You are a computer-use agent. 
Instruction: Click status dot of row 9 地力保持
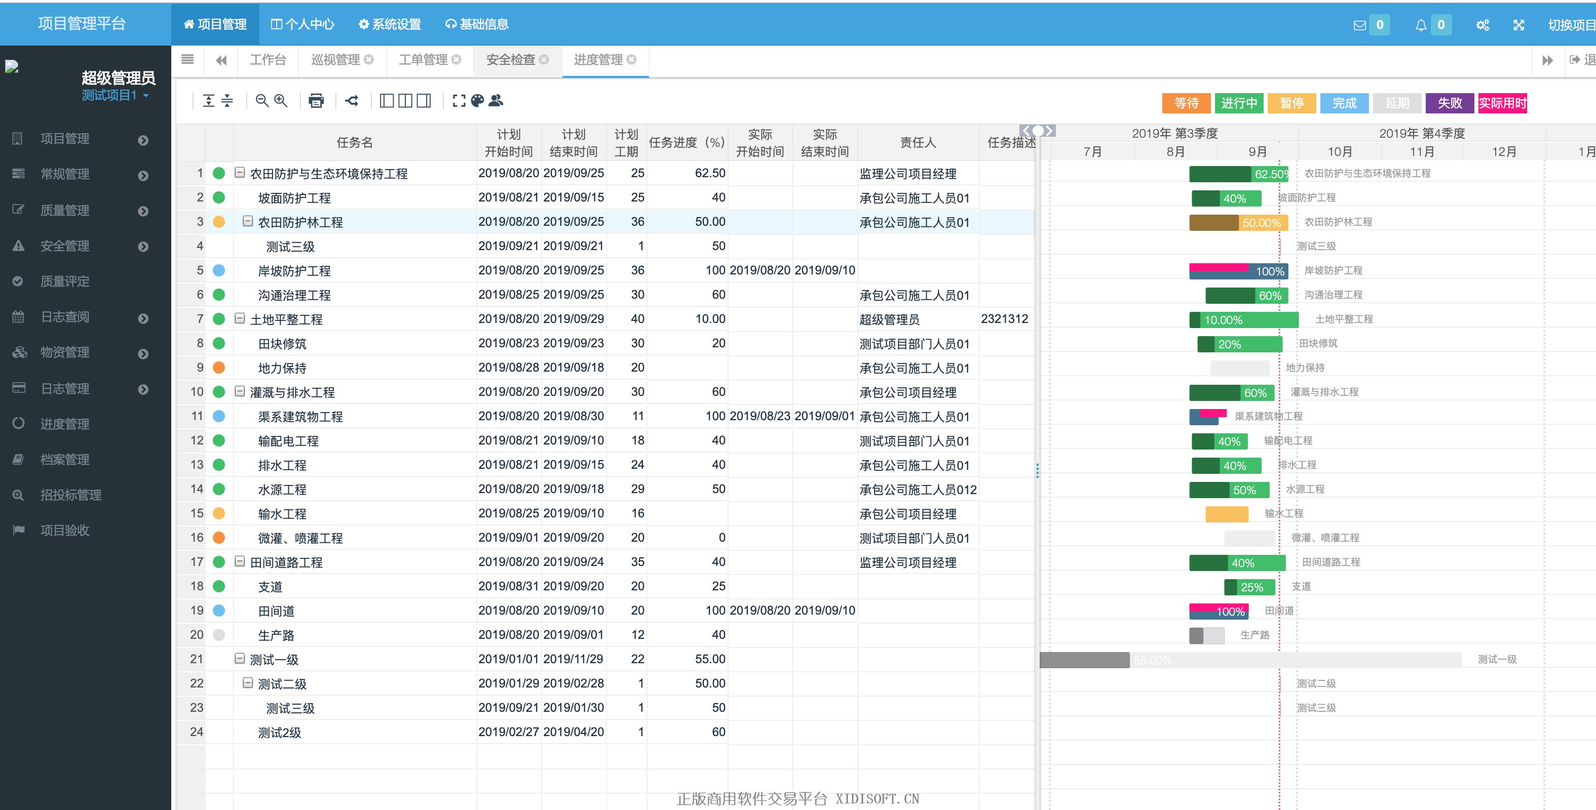pos(219,367)
